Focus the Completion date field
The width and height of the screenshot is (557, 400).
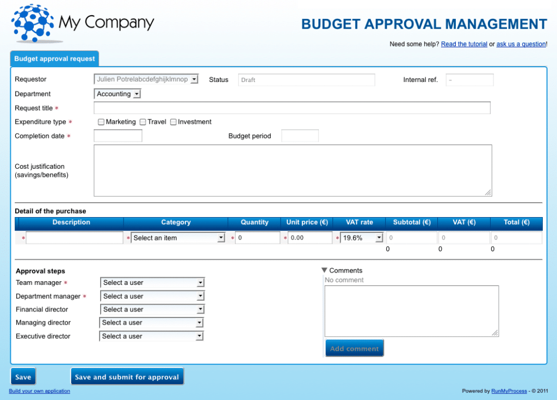click(x=118, y=136)
